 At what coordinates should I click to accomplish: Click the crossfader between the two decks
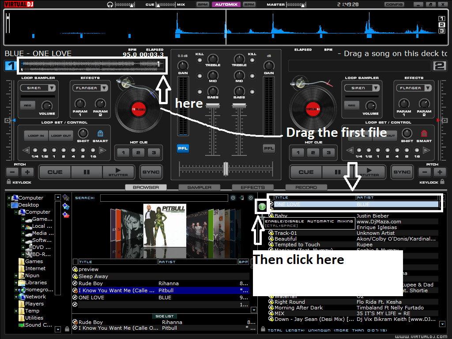point(226,169)
